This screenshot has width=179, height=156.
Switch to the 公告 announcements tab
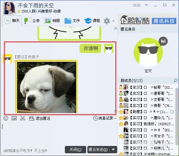(x=32, y=21)
